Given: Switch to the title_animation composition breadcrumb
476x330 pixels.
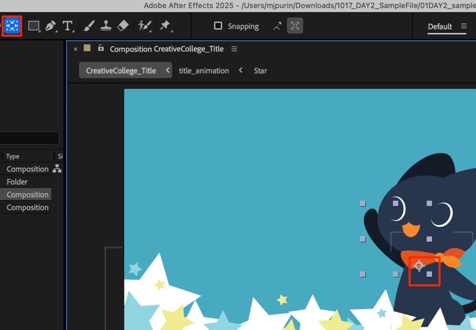Looking at the screenshot, I should [204, 71].
